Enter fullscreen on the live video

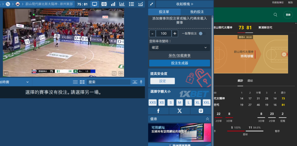coord(121,73)
